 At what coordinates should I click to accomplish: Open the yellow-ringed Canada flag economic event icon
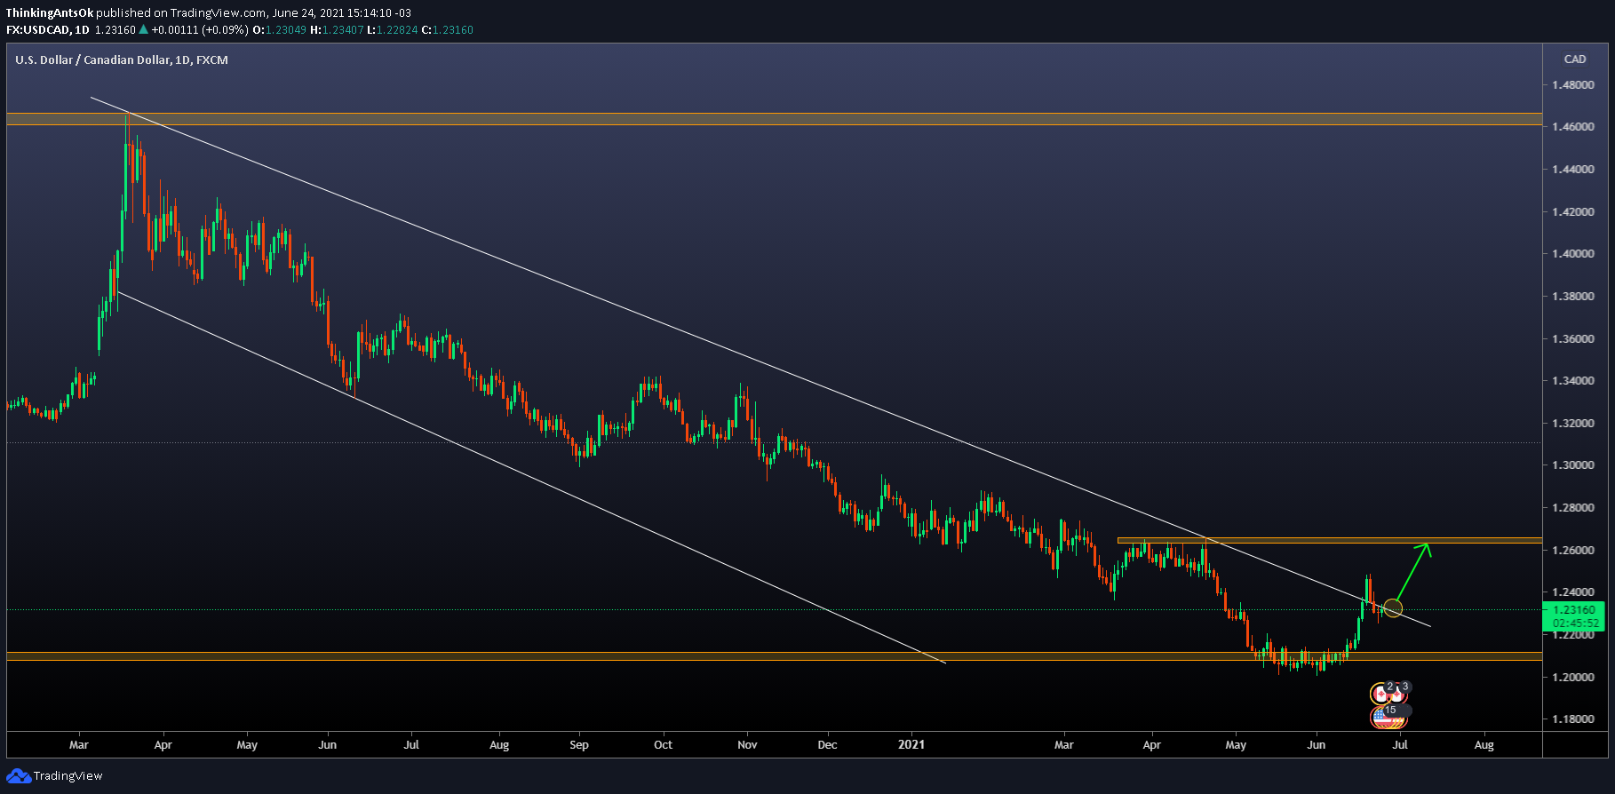click(x=1381, y=692)
